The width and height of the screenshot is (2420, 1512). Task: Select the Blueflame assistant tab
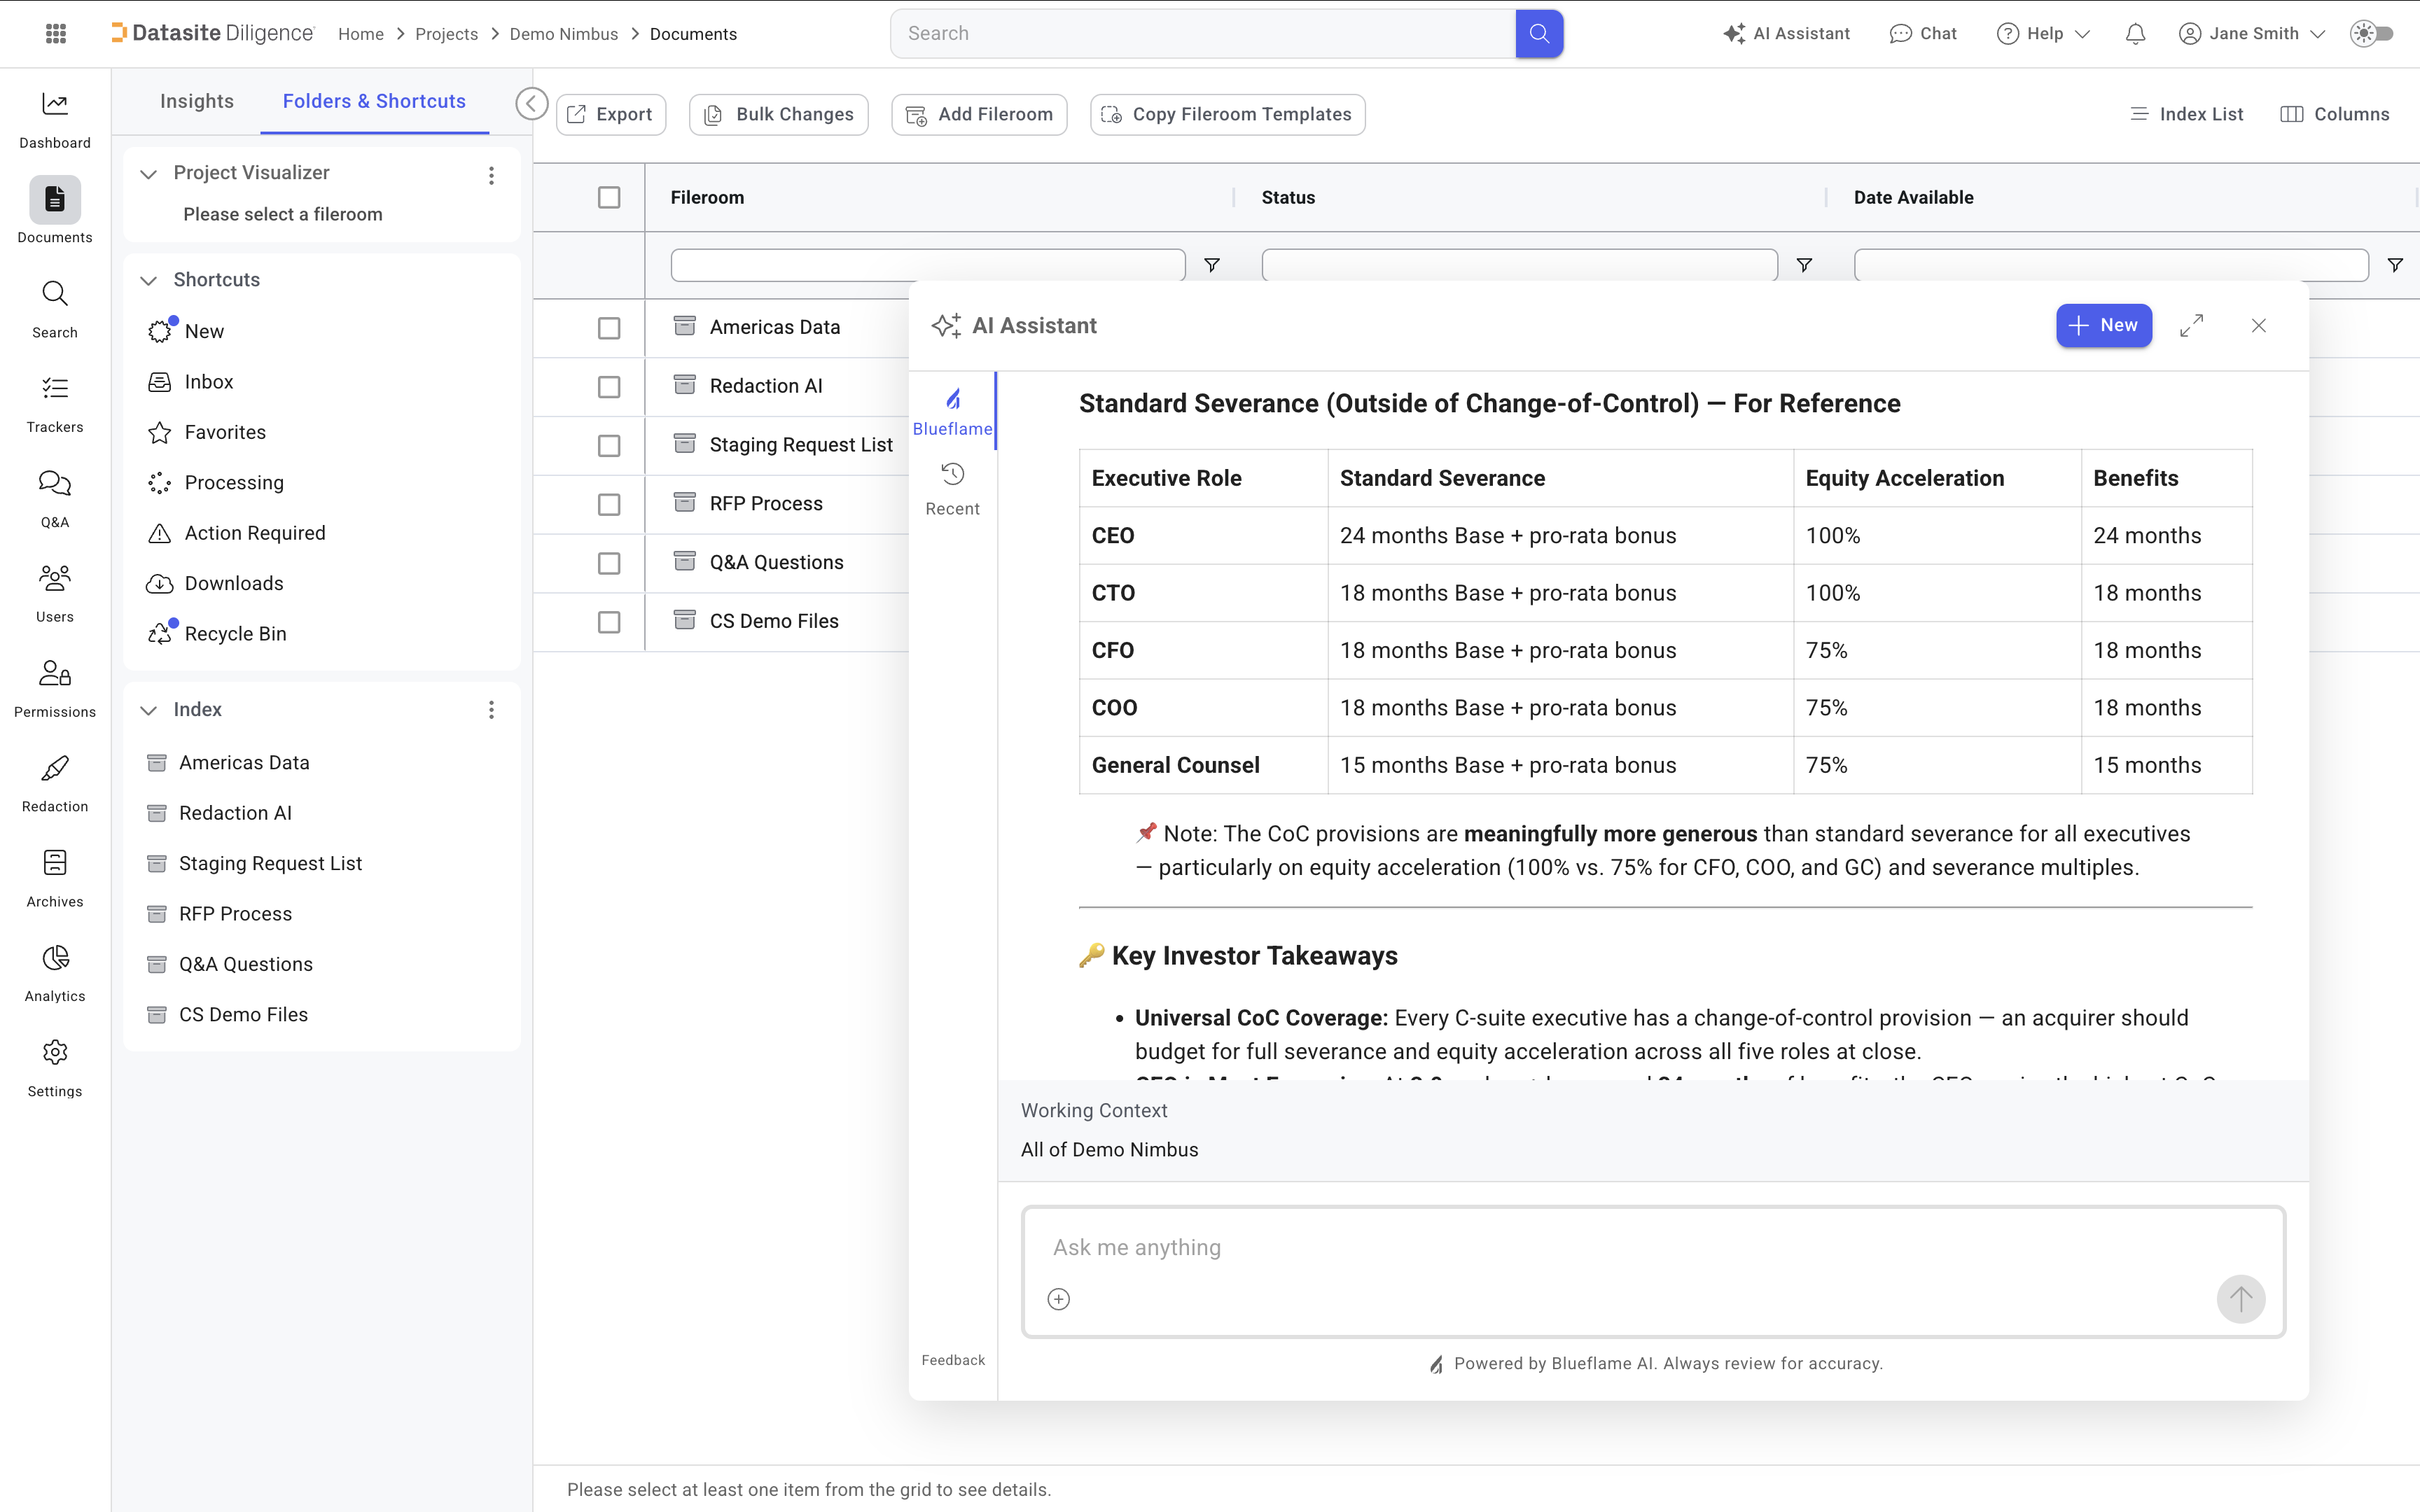coord(952,412)
